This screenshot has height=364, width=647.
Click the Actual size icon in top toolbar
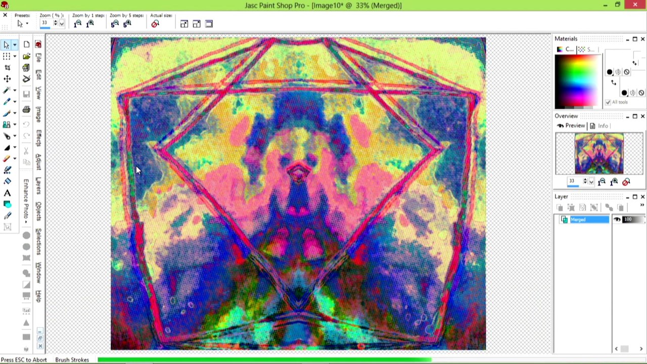point(155,24)
